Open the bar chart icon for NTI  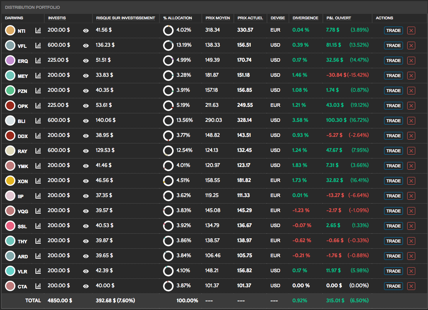38,30
